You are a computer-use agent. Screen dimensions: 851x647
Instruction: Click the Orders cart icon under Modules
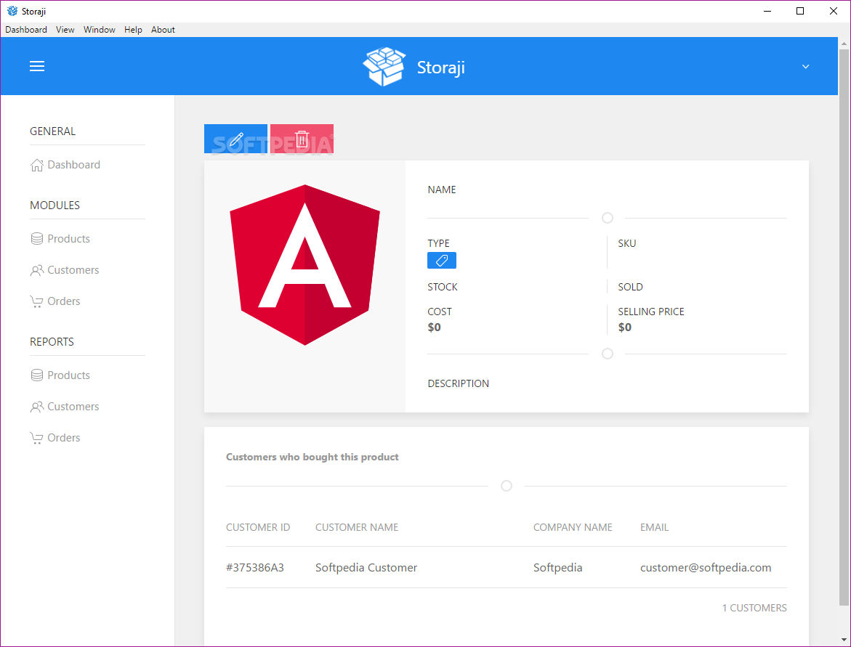click(x=36, y=301)
